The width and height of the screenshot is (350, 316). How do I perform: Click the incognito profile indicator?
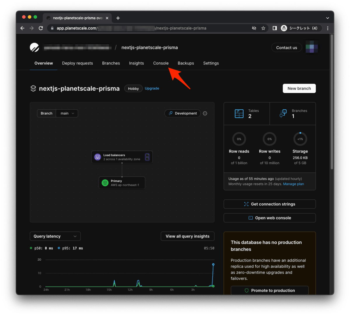point(300,28)
